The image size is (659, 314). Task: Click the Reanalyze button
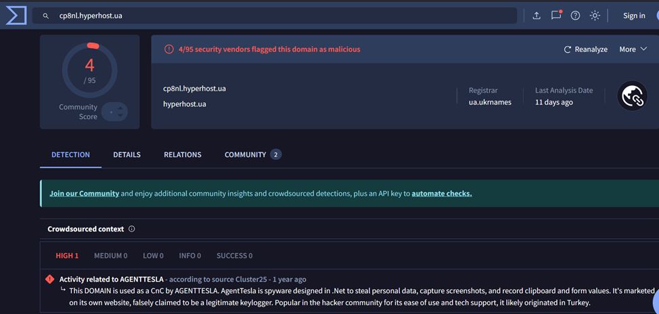pos(585,49)
